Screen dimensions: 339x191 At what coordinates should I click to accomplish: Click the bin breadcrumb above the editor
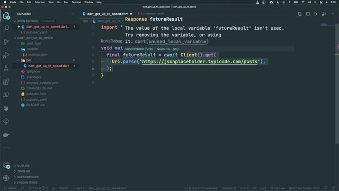pyautogui.click(x=86, y=21)
